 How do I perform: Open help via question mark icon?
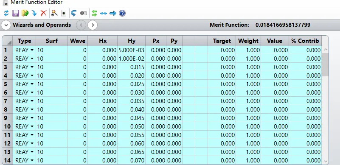122,13
